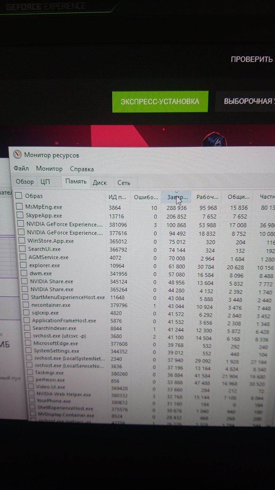Sort by the Ошибо... column header
Image resolution: width=275 pixels, height=490 pixels.
pos(146,197)
